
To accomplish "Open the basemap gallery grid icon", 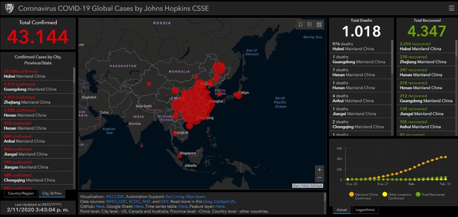I will 319,25.
